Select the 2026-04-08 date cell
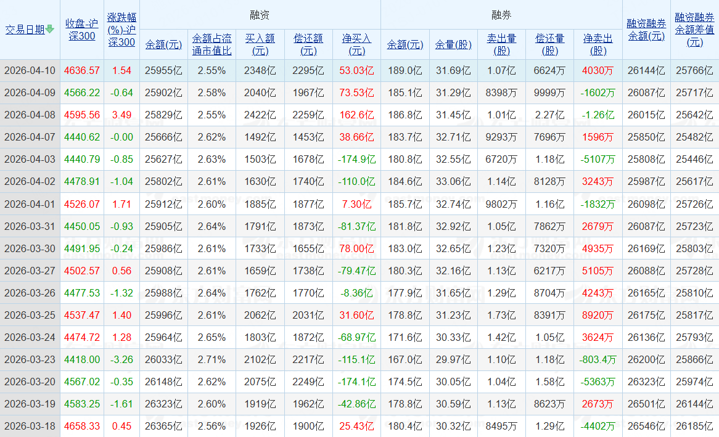 tap(30, 115)
